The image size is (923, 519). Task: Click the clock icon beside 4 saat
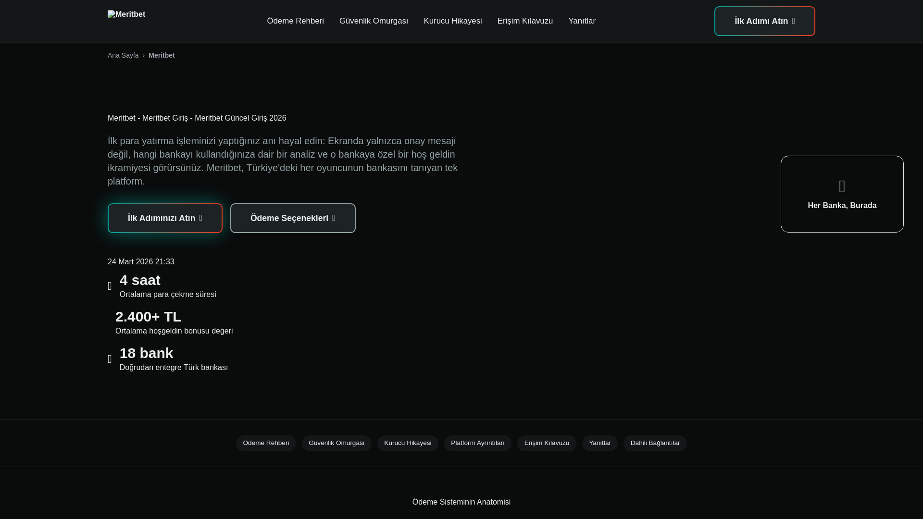point(110,286)
